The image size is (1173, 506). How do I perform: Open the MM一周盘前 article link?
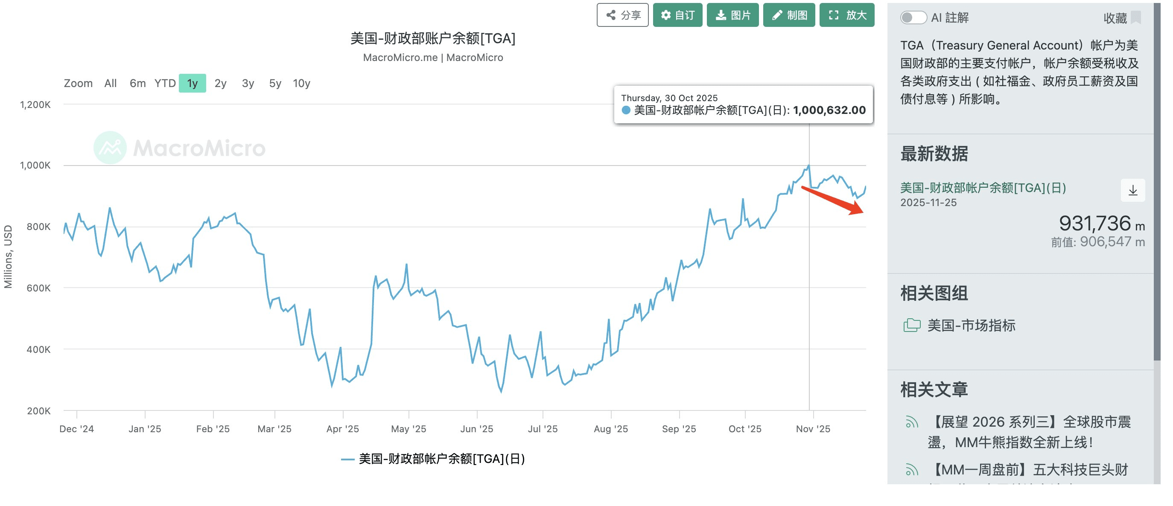1028,469
